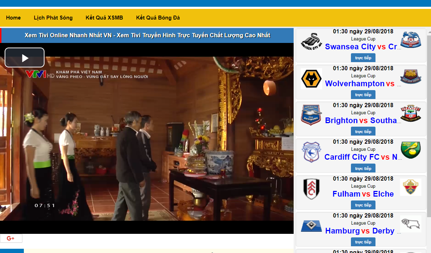The image size is (431, 253).
Task: Click the Brighton Seagulls club badge
Action: click(x=311, y=115)
